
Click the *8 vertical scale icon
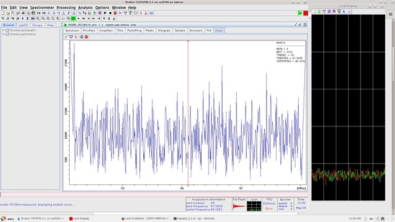pos(12,18)
